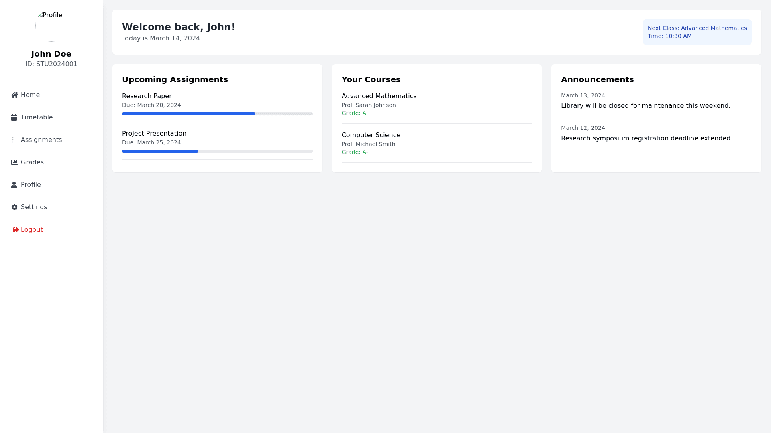Click the profile picture in sidebar
The width and height of the screenshot is (771, 433).
click(51, 25)
